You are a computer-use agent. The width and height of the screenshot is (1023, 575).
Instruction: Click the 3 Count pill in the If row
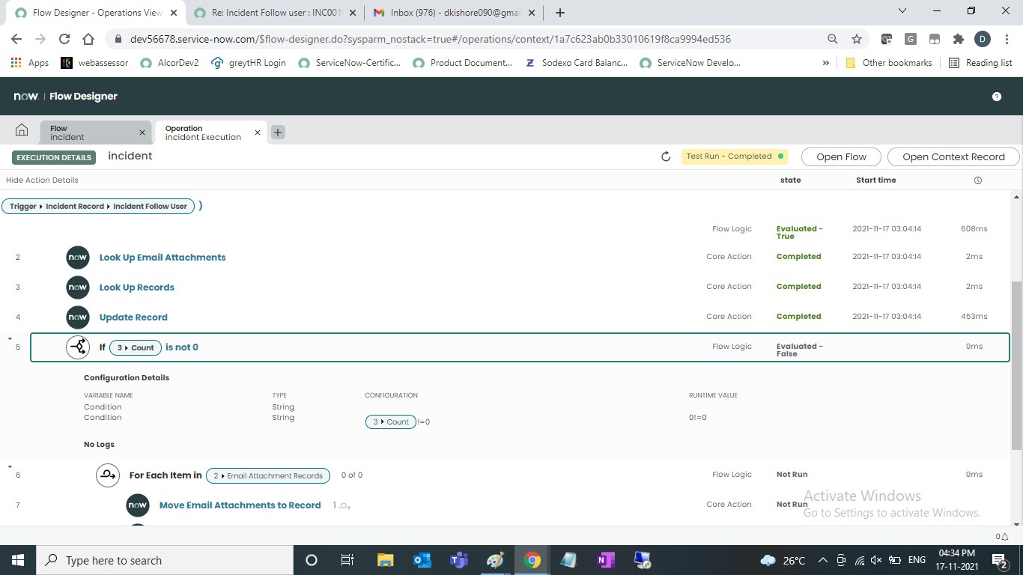(x=136, y=347)
